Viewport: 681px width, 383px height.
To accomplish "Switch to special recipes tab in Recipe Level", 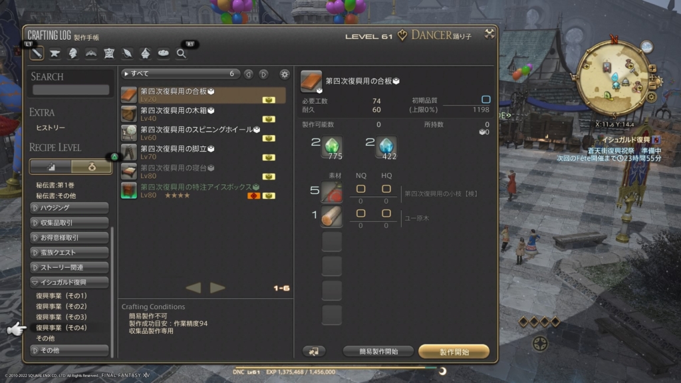I will coord(92,167).
